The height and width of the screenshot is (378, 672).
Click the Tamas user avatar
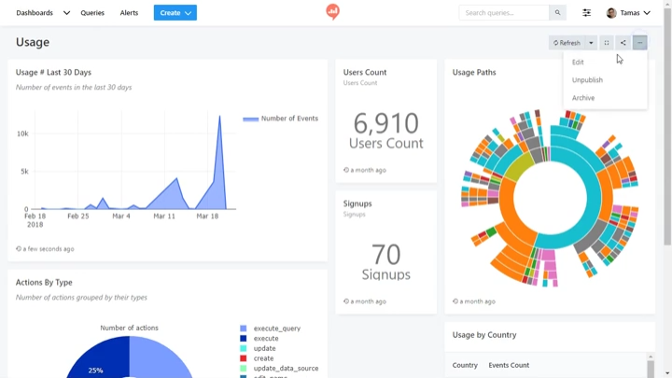611,13
